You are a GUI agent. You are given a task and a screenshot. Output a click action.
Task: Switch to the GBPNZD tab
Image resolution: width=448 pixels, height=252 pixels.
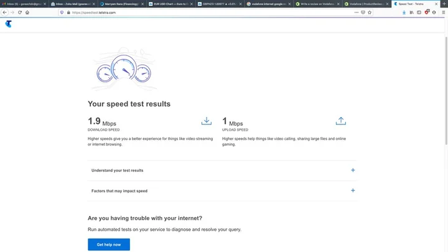pyautogui.click(x=220, y=4)
